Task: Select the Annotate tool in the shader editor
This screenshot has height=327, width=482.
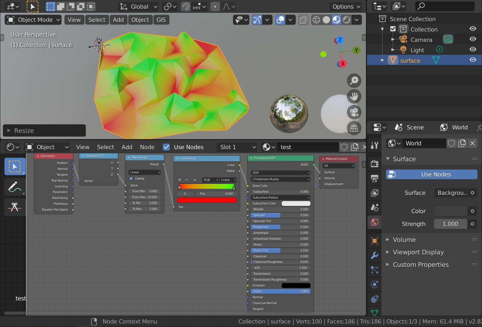Action: coord(15,187)
